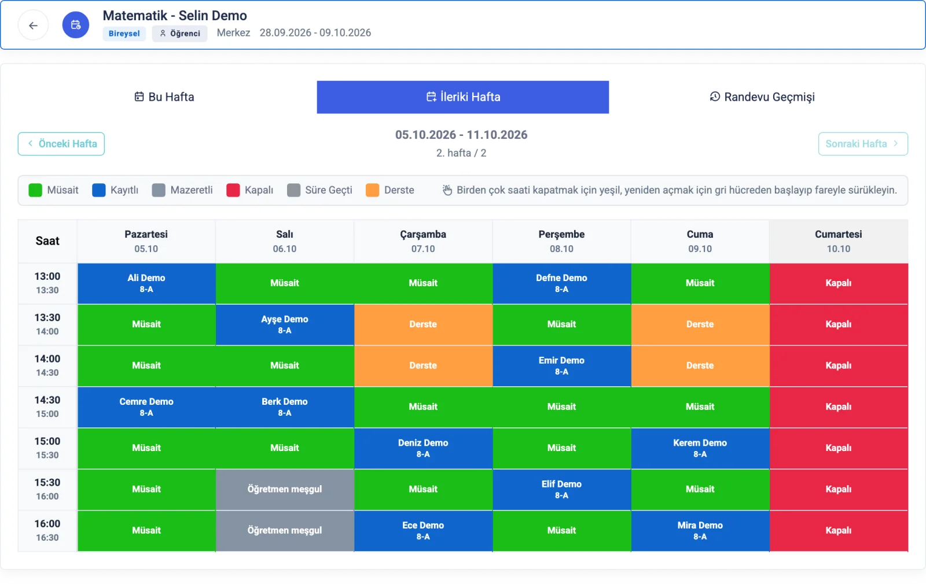Open Elif Demo's Thursday 15:30 appointment
926x584 pixels.
point(561,489)
